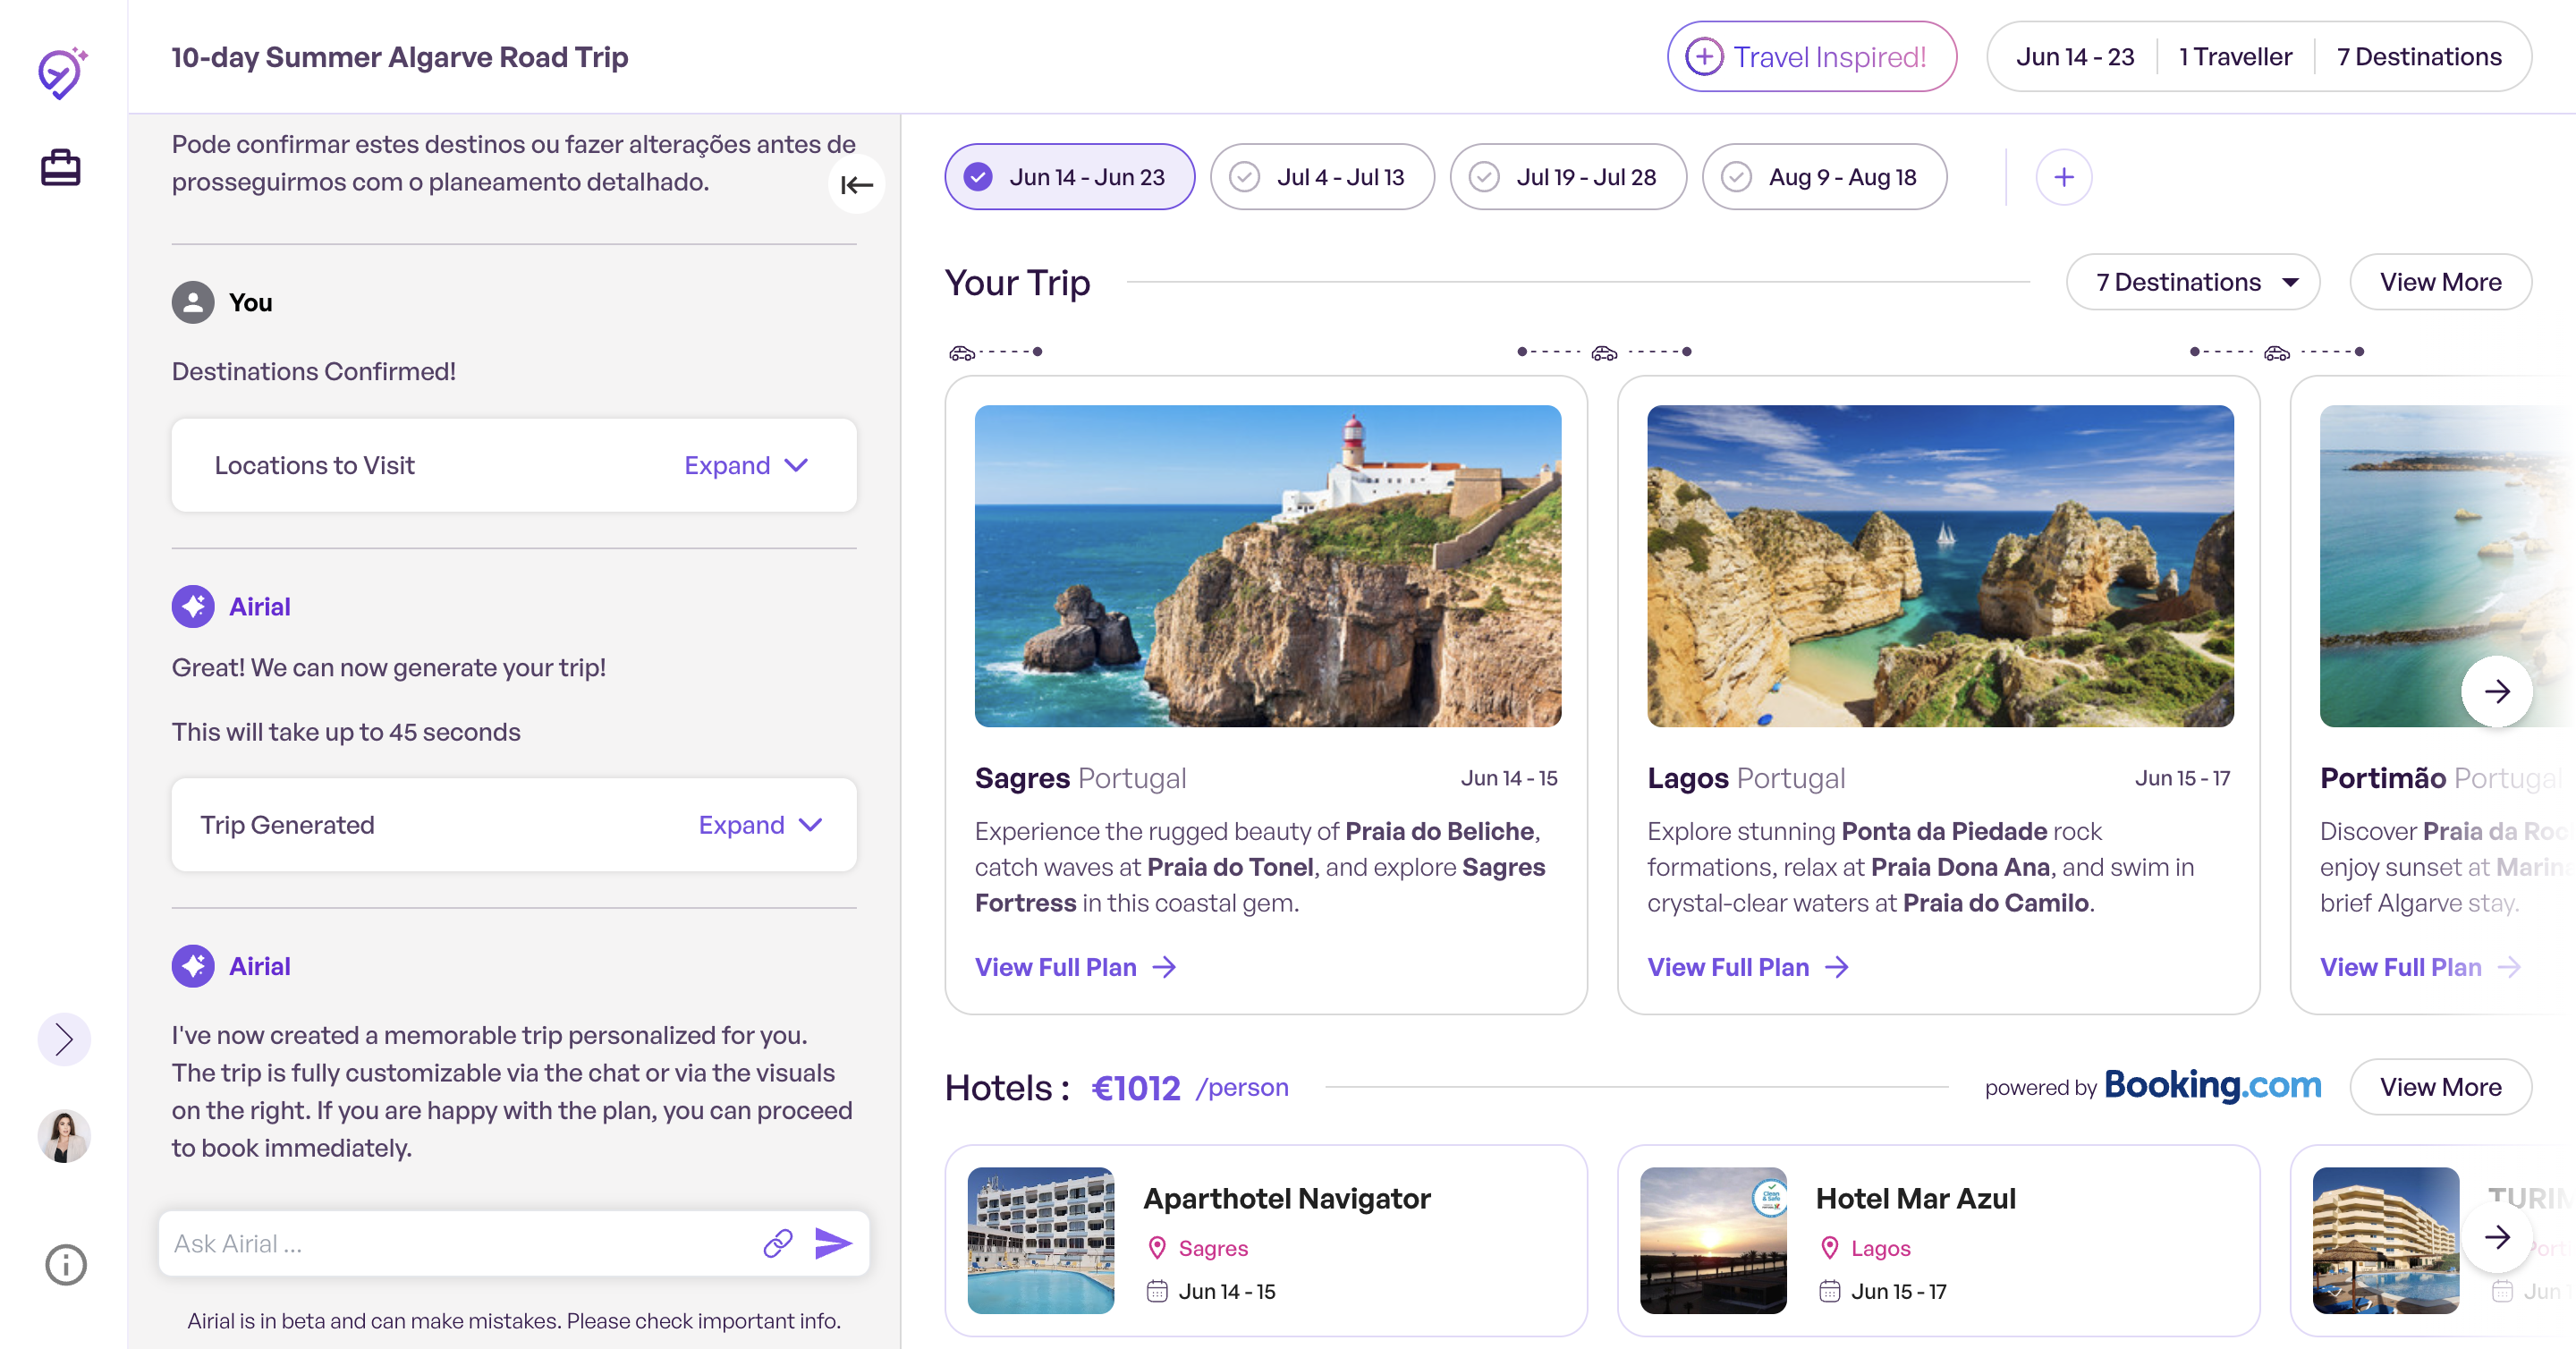Open the Booking.com logo link
The image size is (2576, 1349).
[2212, 1086]
